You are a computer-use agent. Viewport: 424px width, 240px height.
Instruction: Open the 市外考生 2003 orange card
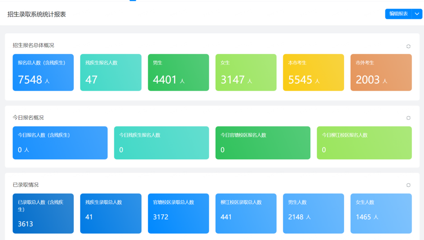381,72
